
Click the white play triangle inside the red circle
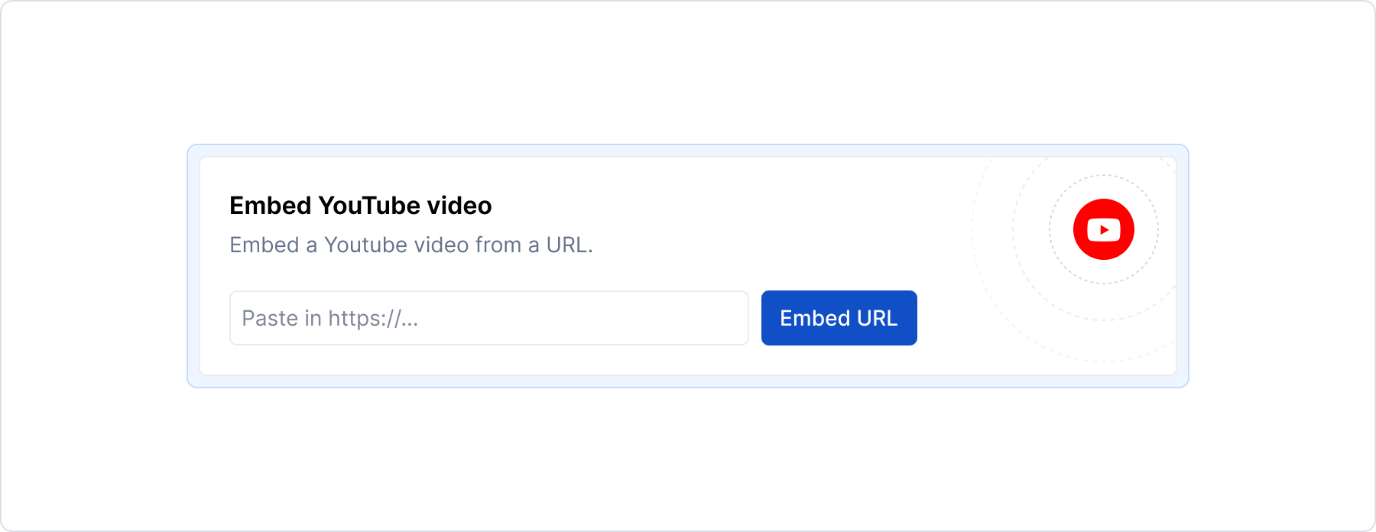[x=1105, y=229]
